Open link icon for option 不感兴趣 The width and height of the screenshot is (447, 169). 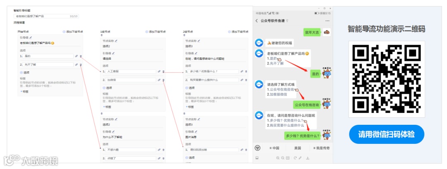coord(159,150)
